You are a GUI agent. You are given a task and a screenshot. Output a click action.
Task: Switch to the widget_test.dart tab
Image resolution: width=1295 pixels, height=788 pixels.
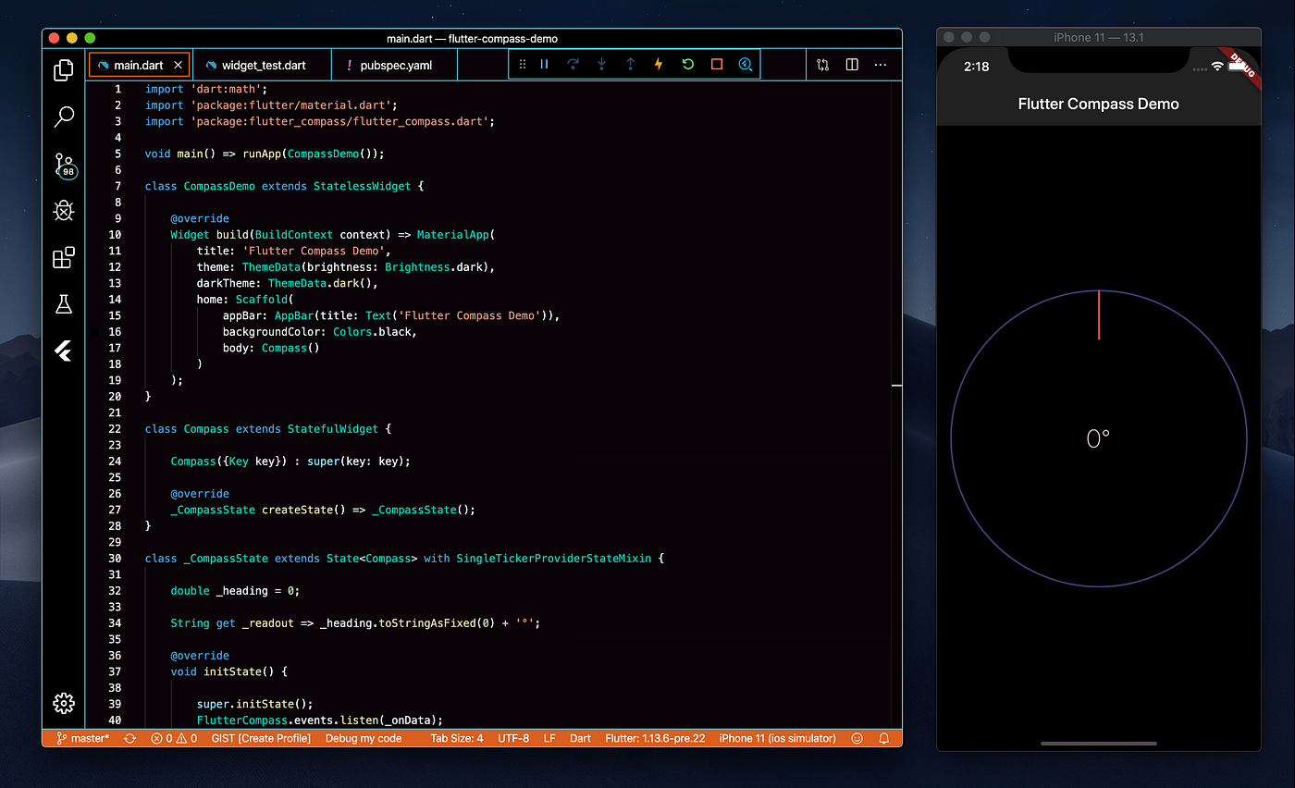click(262, 65)
